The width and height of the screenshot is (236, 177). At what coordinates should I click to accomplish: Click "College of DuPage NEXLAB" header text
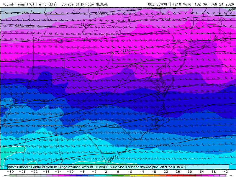[x=85, y=4]
